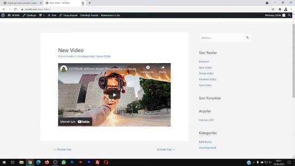This screenshot has width=295, height=166.
Task: Open the notification center icon
Action: coord(289,162)
